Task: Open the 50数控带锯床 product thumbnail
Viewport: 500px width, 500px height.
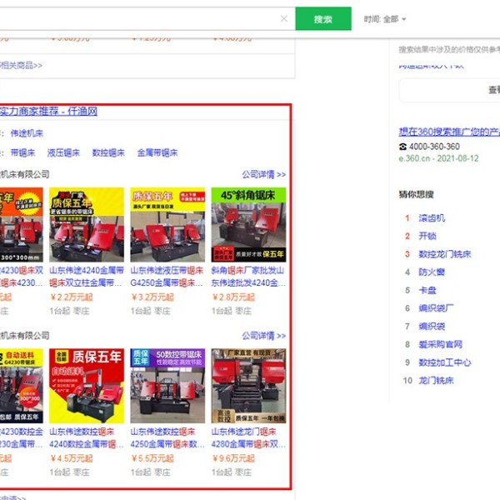Action: [167, 386]
